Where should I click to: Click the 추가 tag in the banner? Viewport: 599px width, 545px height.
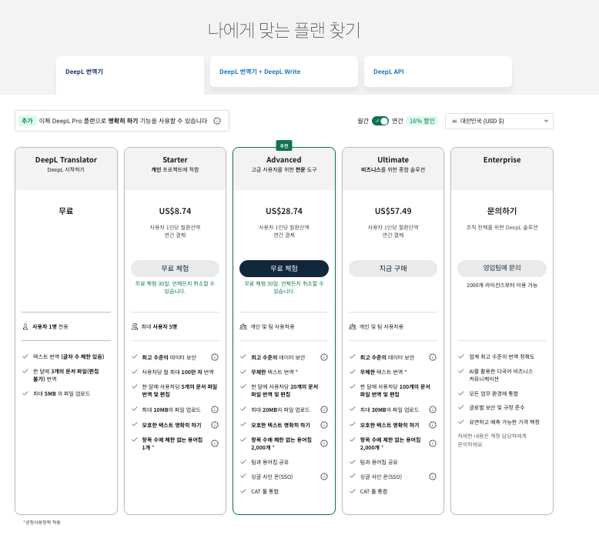pos(27,121)
